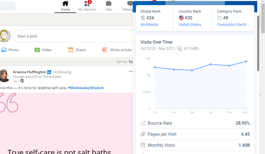Click the Dec data point on the chart

192,70
